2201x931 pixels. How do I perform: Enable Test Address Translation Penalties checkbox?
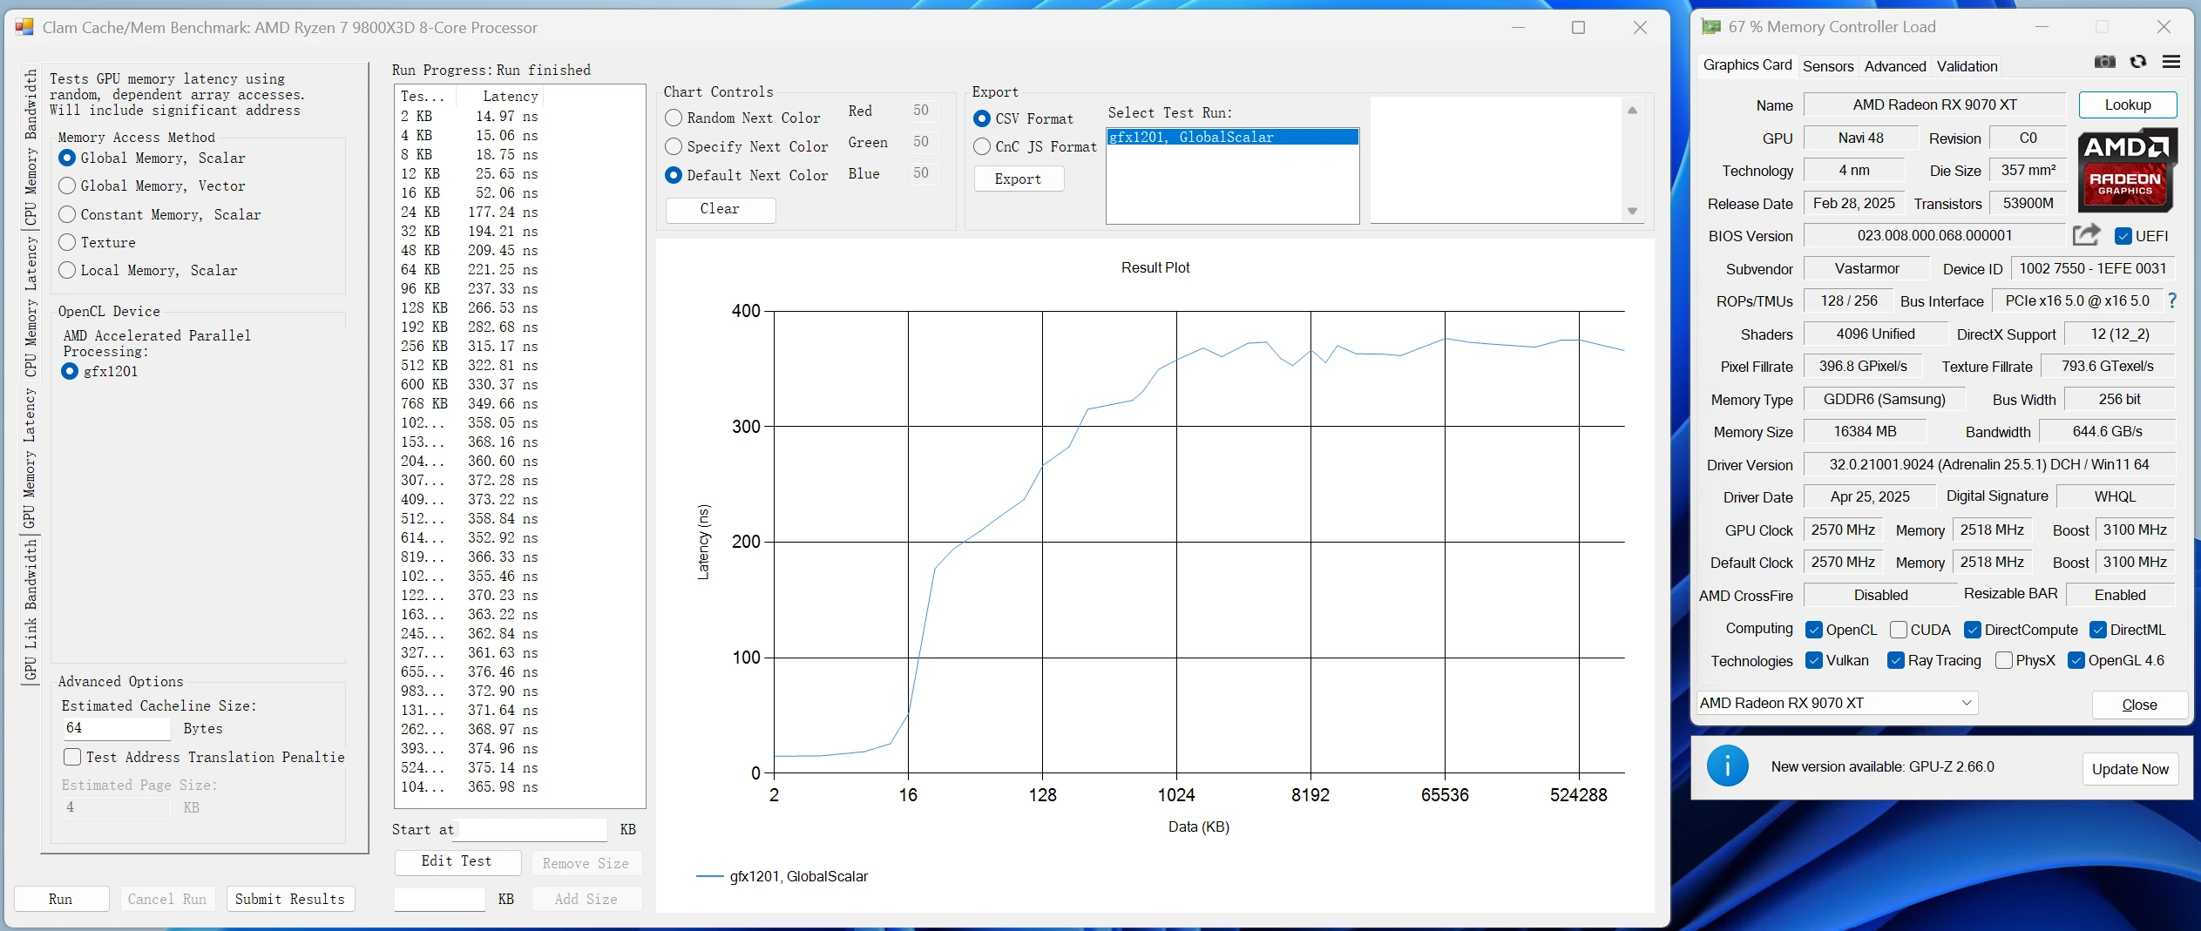[x=73, y=758]
